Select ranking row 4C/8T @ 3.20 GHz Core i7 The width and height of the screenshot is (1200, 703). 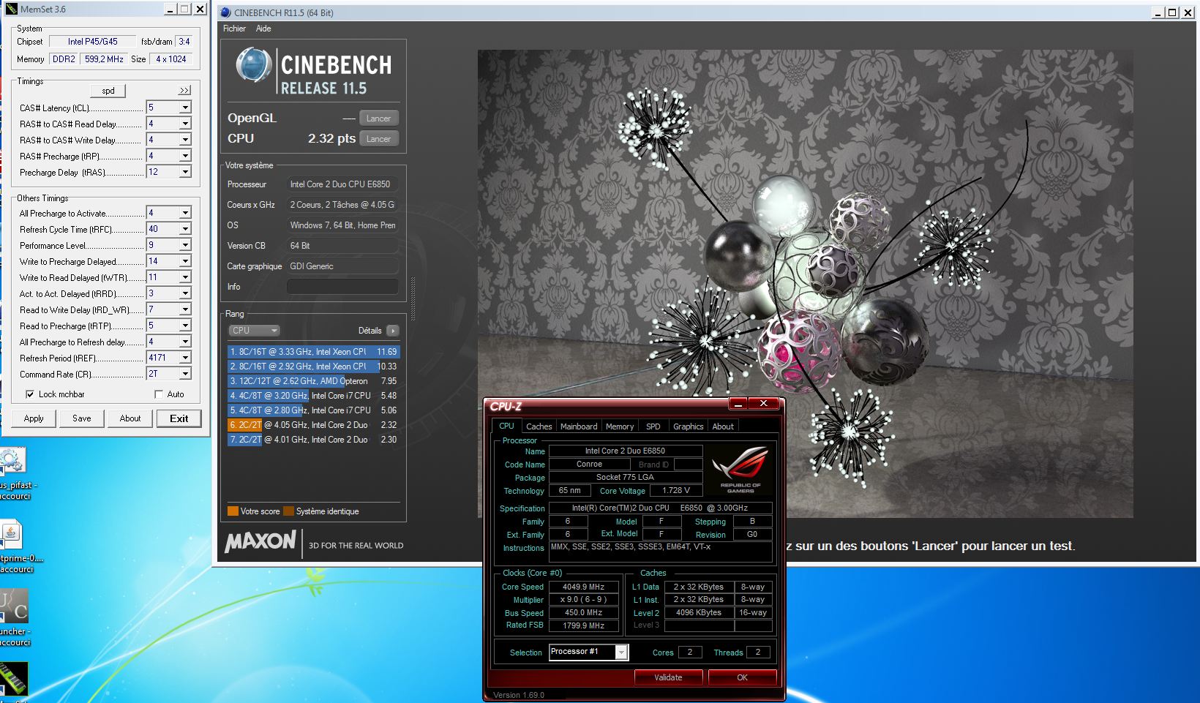[x=313, y=396]
